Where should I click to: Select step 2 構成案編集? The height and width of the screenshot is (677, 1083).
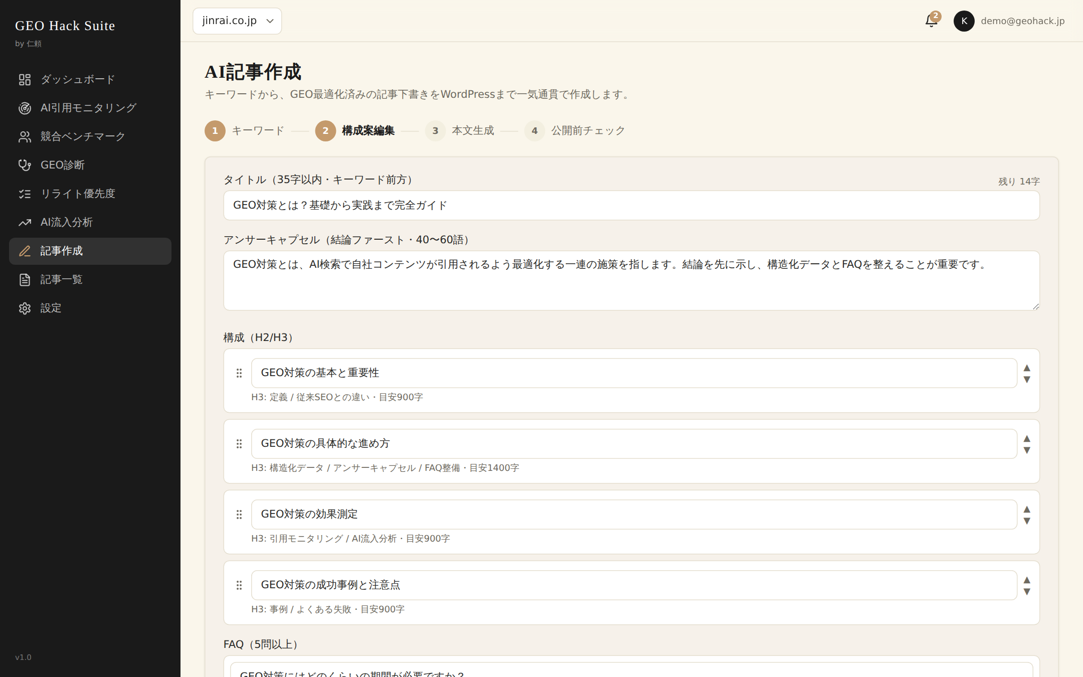[x=355, y=131]
